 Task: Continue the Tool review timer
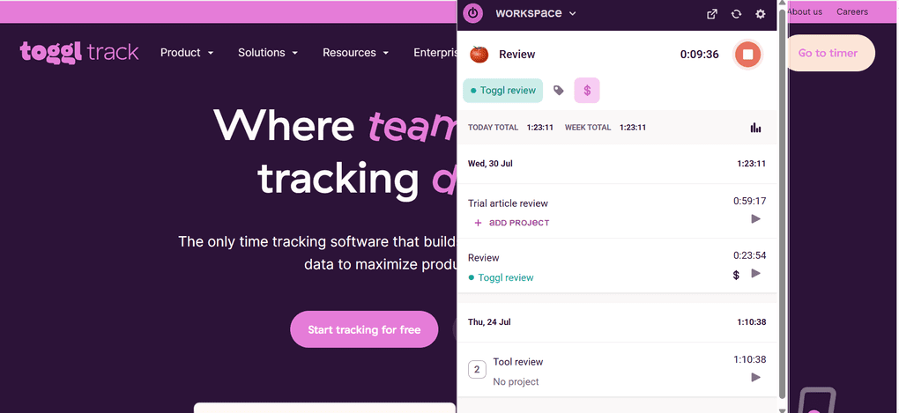tap(755, 378)
